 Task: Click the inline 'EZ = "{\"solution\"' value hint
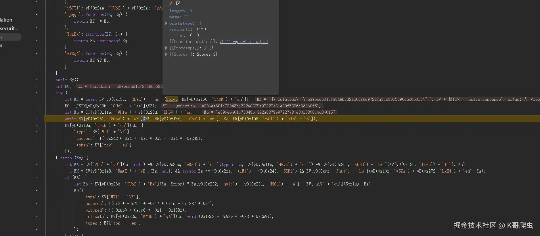(x=345, y=99)
